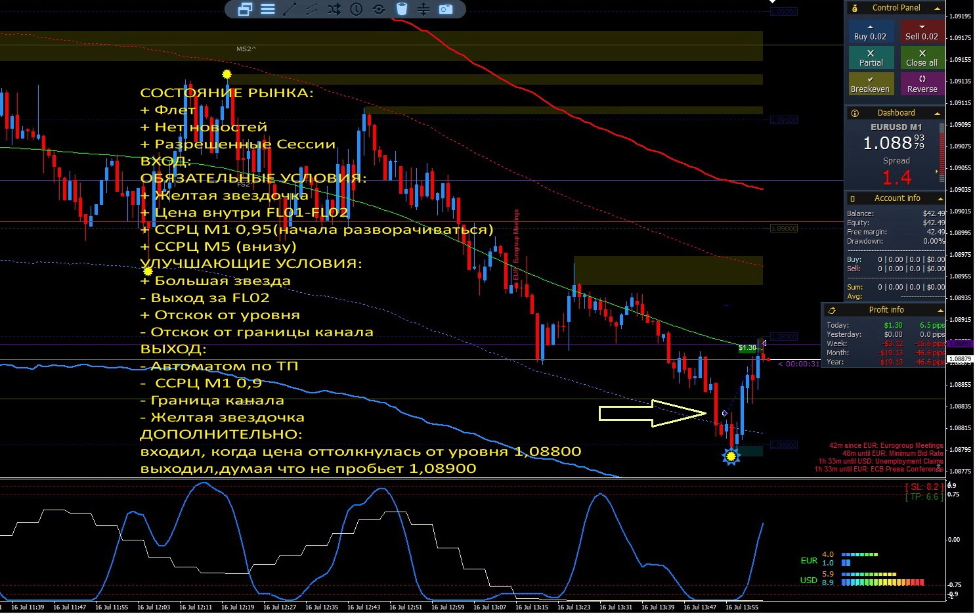The height and width of the screenshot is (614, 975).
Task: Click the EUR Minimum Bid Rate news line
Action: (x=893, y=454)
